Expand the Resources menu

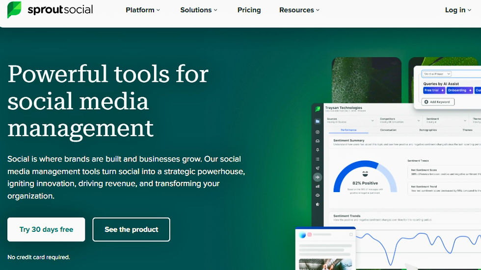click(x=299, y=10)
